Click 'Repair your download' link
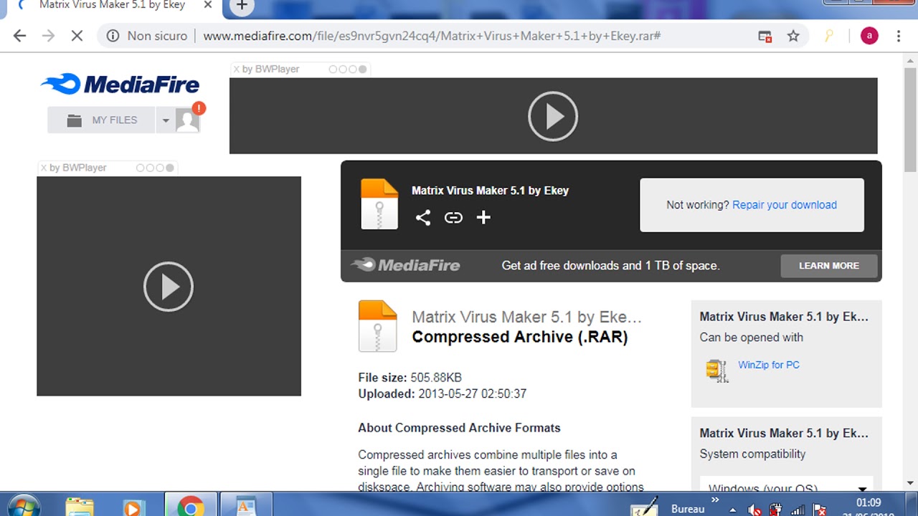Screen dimensions: 918x516 pyautogui.click(x=785, y=205)
